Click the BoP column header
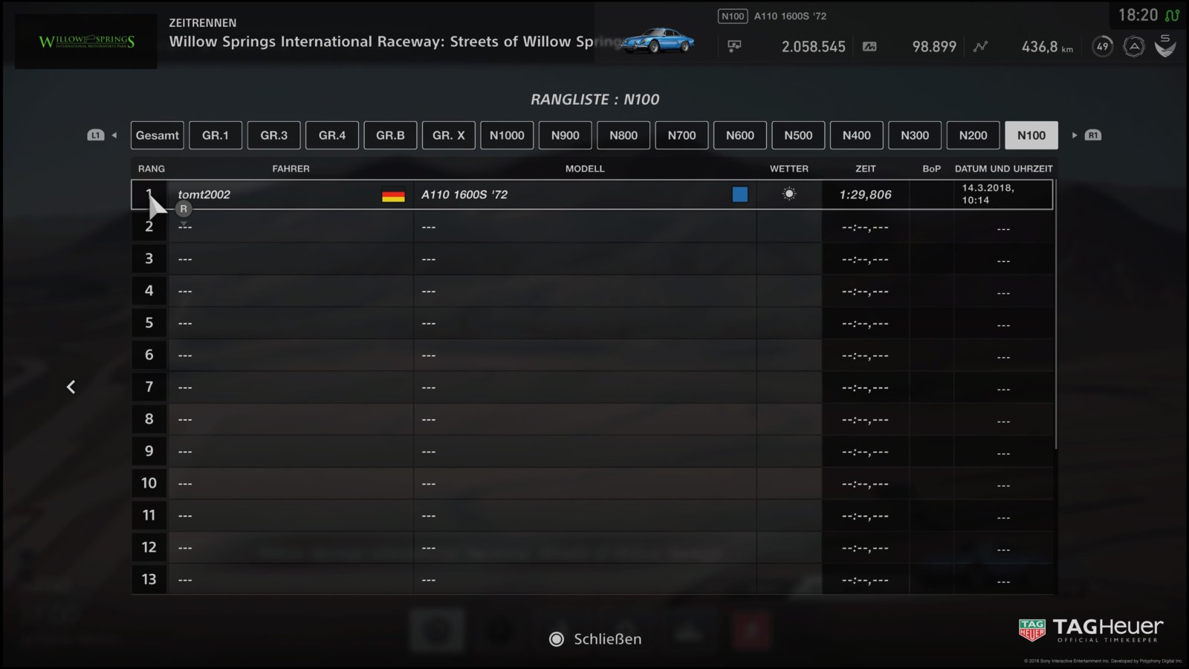This screenshot has height=669, width=1189. (932, 169)
